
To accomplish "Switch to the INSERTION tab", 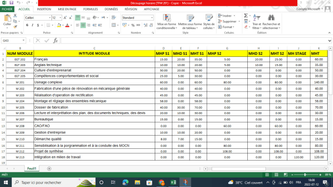I will click(x=44, y=9).
